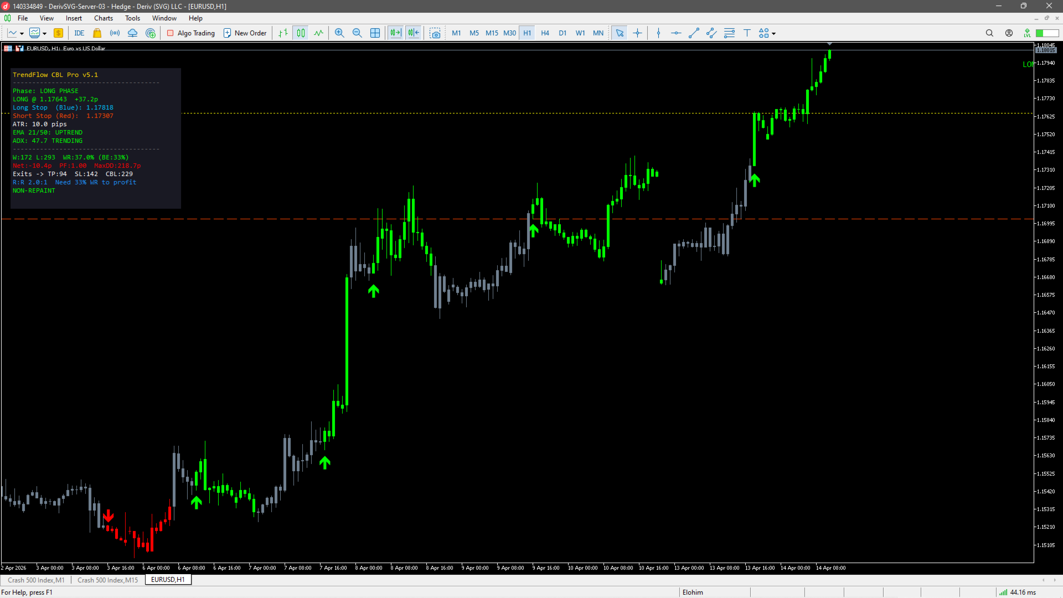This screenshot has height=598, width=1063.
Task: Select the H4 timeframe button
Action: [x=545, y=33]
